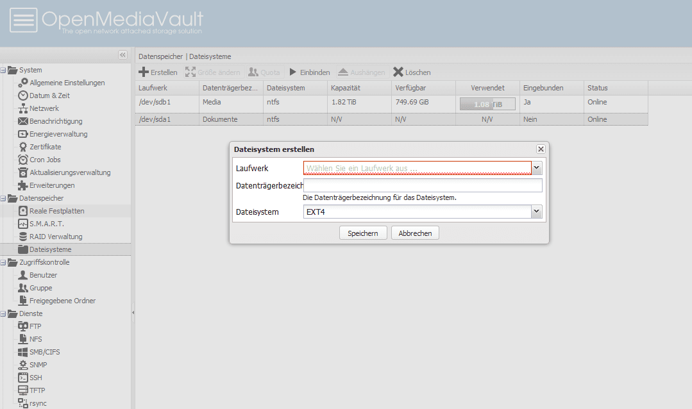Image resolution: width=692 pixels, height=409 pixels.
Task: Open SMB/CIFS Windows icon
Action: pos(23,352)
